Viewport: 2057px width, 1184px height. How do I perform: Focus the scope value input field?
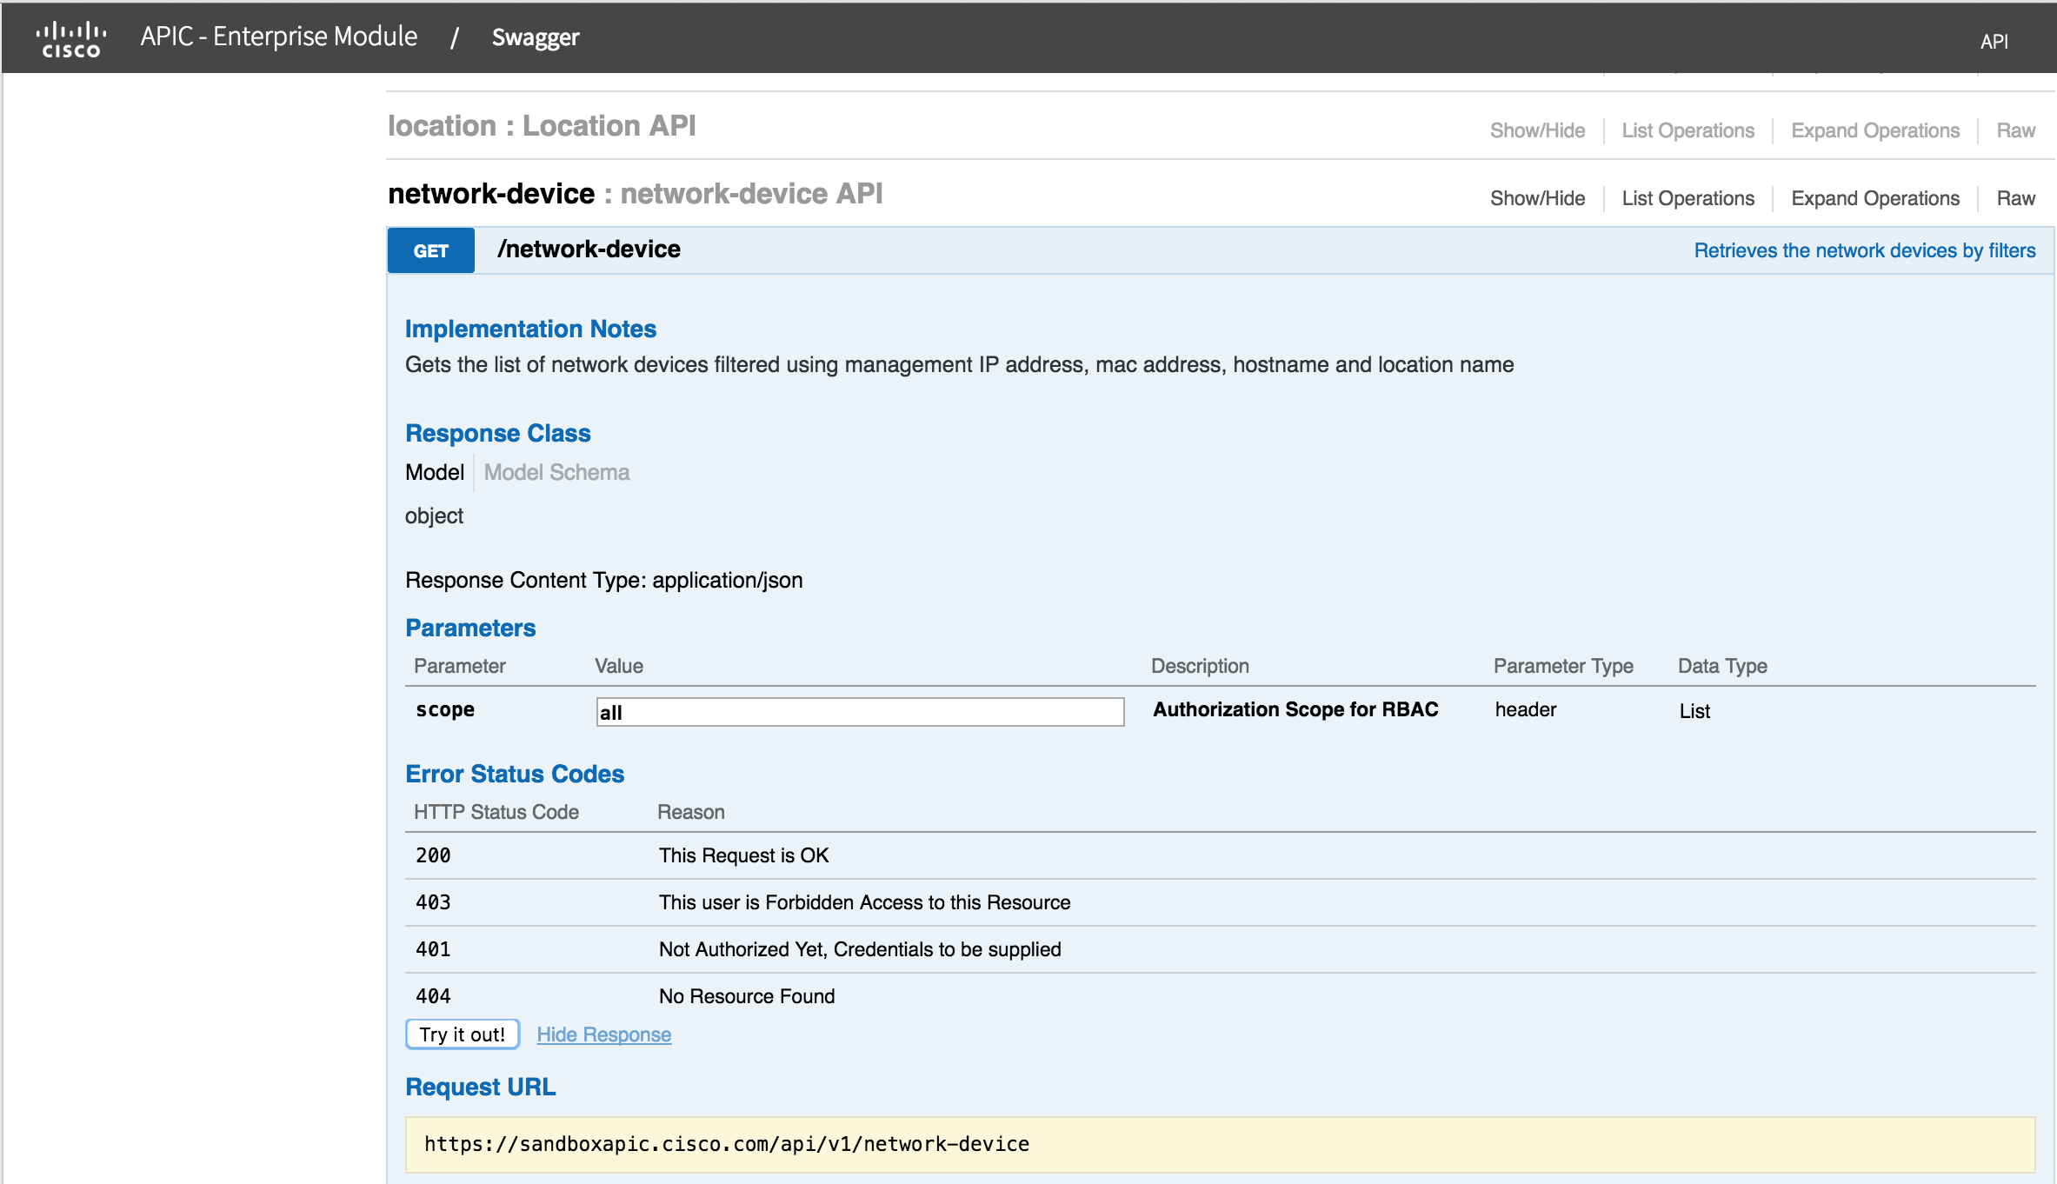(860, 712)
